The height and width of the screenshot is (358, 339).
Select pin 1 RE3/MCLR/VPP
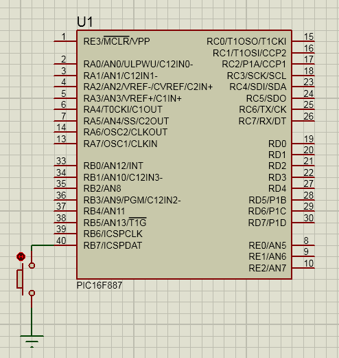point(65,41)
